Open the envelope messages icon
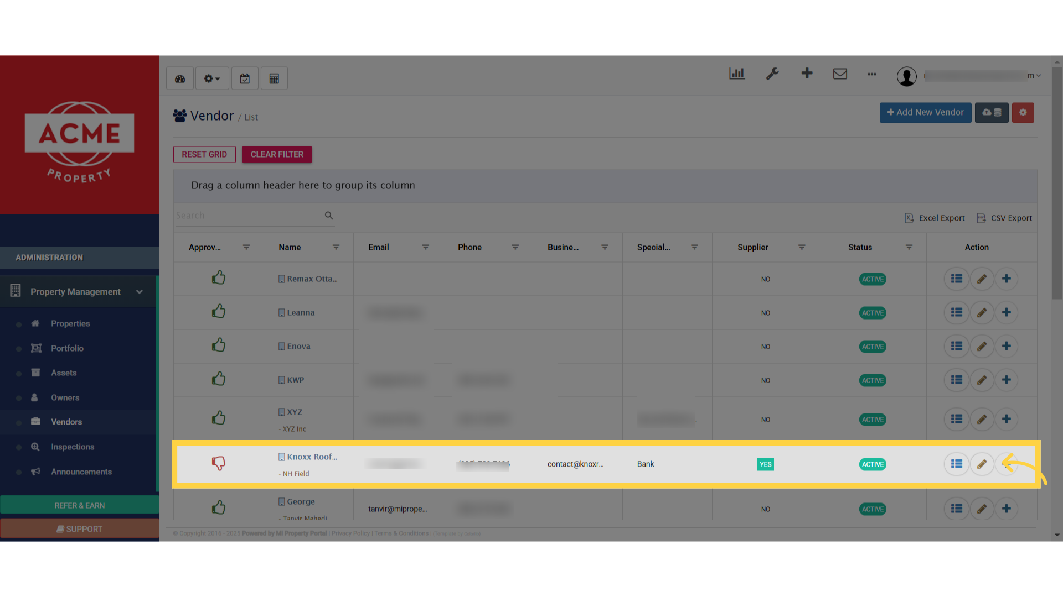 point(840,74)
